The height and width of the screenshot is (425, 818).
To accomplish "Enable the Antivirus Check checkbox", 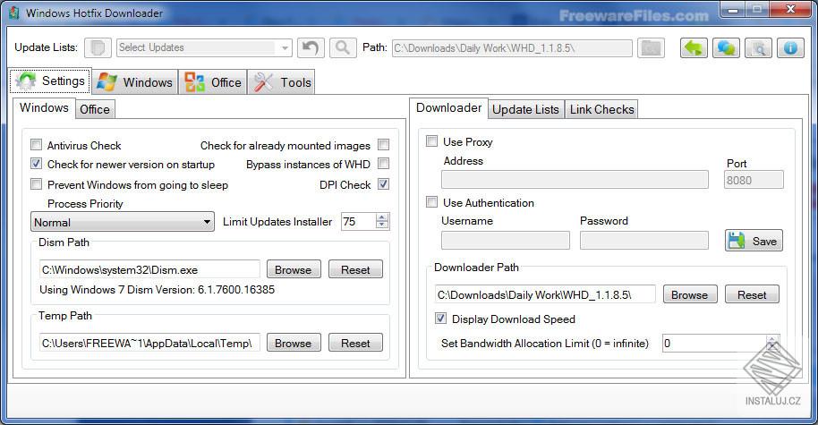I will pyautogui.click(x=36, y=144).
